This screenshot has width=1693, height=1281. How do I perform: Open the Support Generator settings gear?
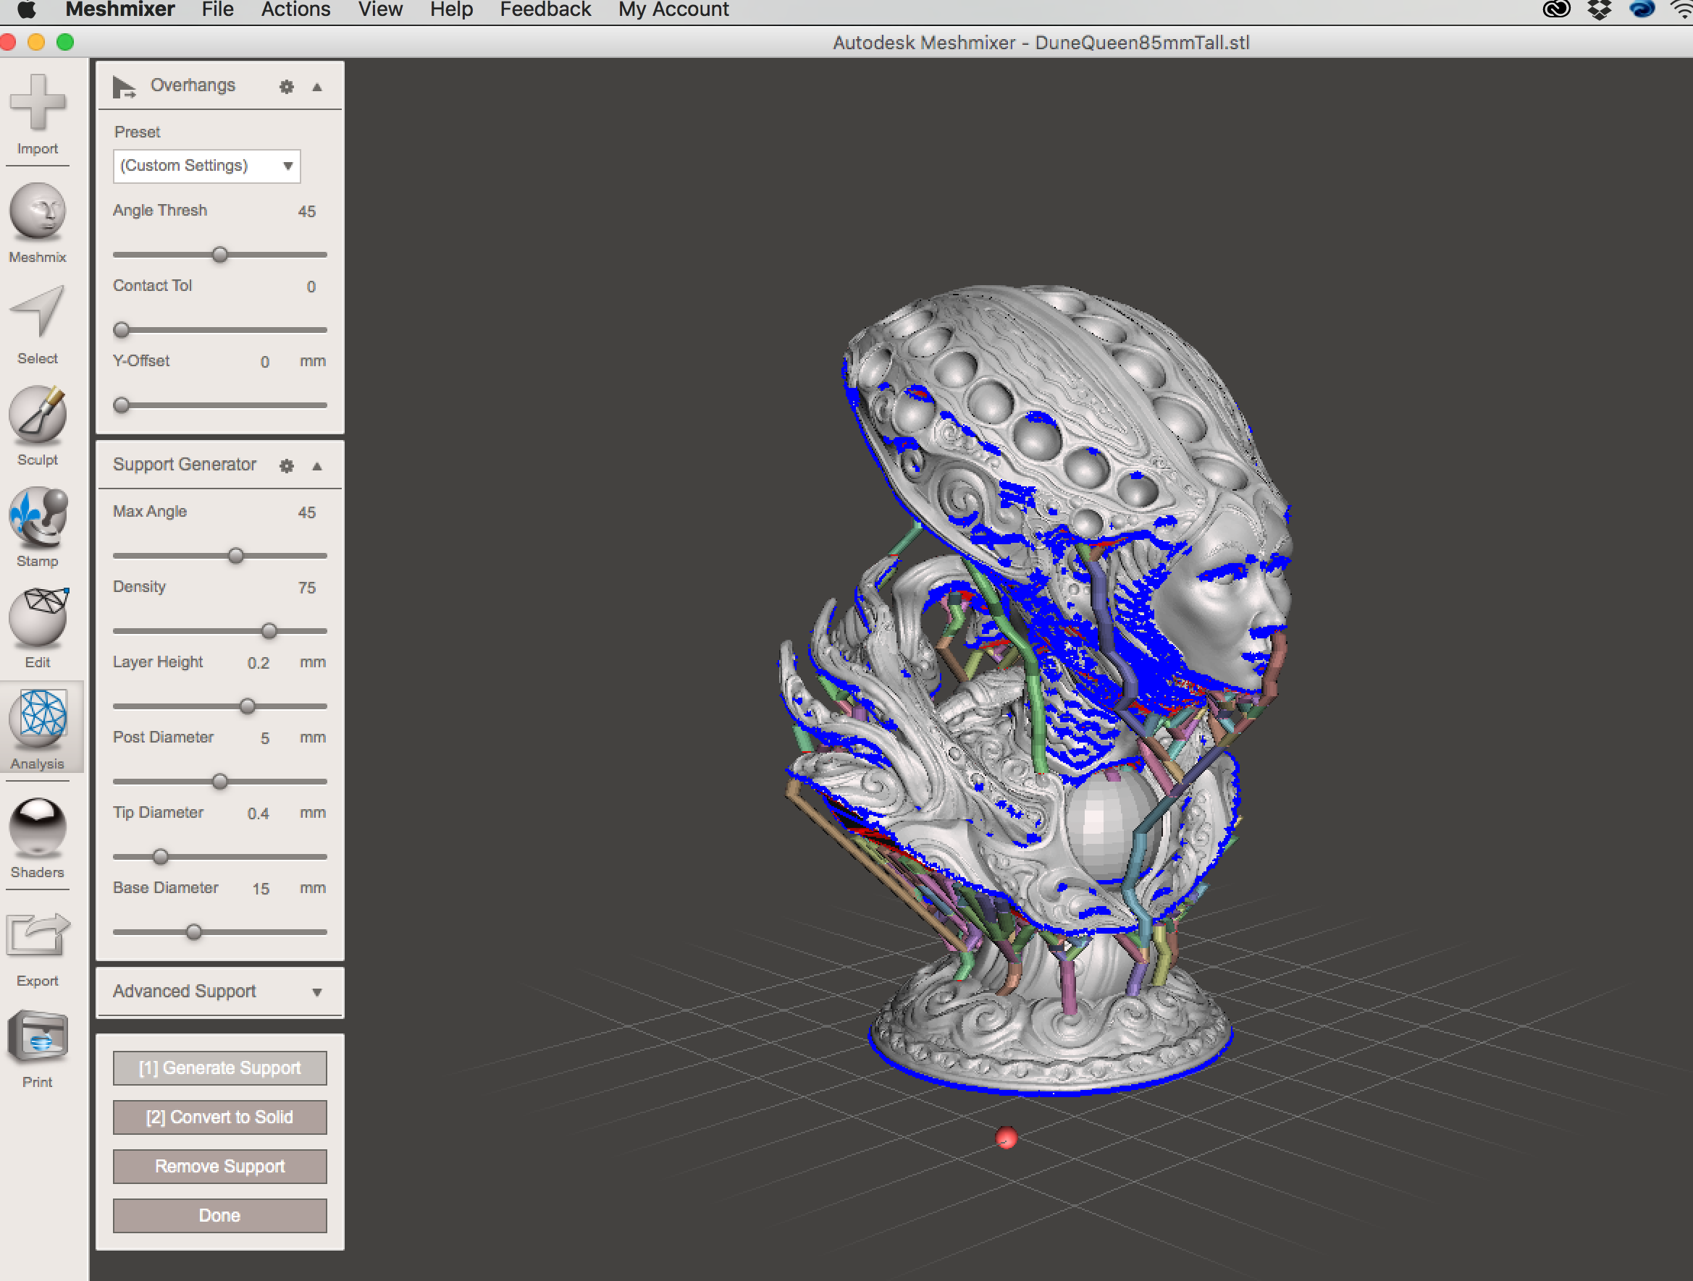[x=286, y=466]
